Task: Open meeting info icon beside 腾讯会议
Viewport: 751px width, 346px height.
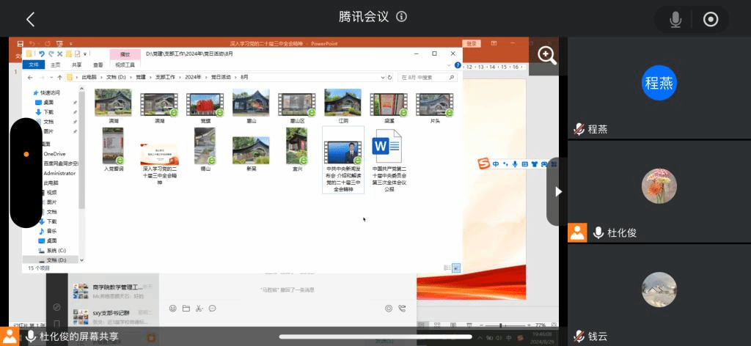Action: 402,17
